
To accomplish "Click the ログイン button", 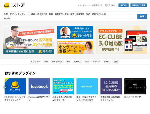I will [x=123, y=5].
